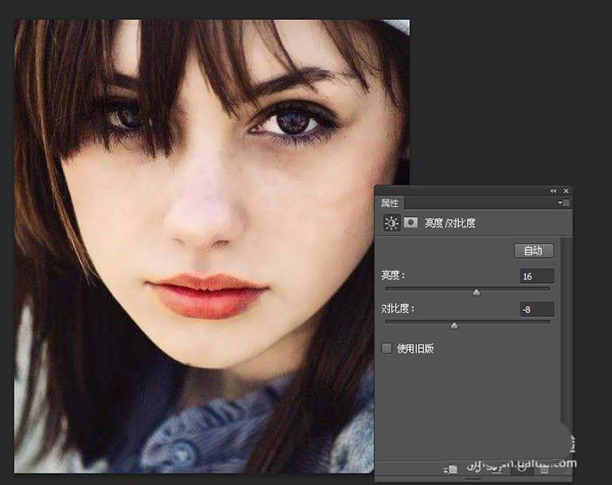Collapse the Properties panel with double arrows

pos(553,191)
